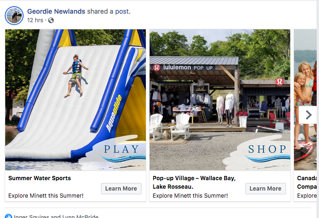Open the Aquaglide water slide image

click(76, 100)
